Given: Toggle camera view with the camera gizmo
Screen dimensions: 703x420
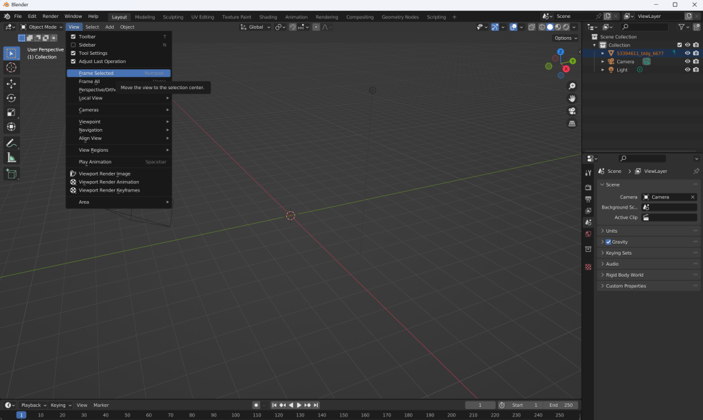Looking at the screenshot, I should [572, 111].
